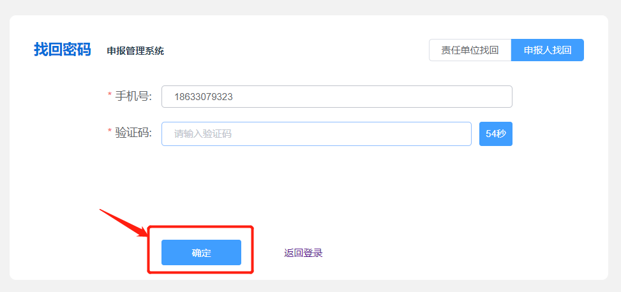This screenshot has width=621, height=292.
Task: Focus the 手机号 input field
Action: click(x=336, y=97)
